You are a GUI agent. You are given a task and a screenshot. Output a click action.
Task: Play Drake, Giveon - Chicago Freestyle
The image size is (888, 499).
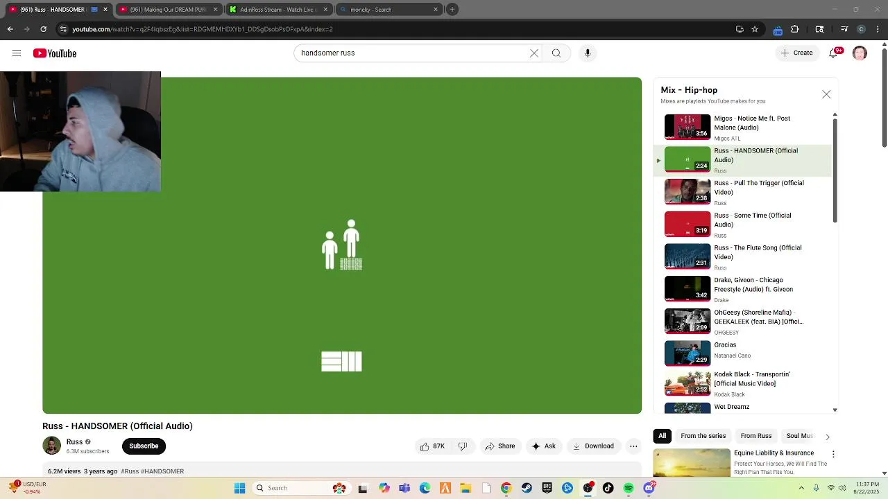[x=742, y=290]
